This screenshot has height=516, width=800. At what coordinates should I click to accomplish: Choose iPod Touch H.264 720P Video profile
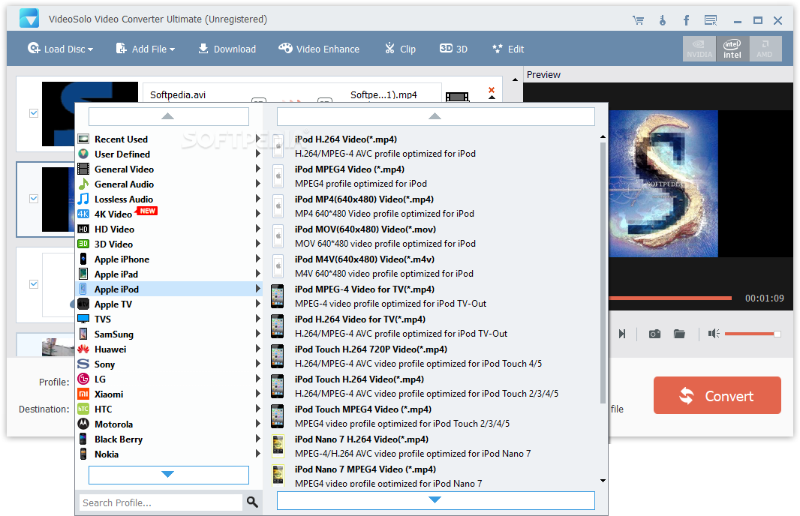[x=435, y=356]
